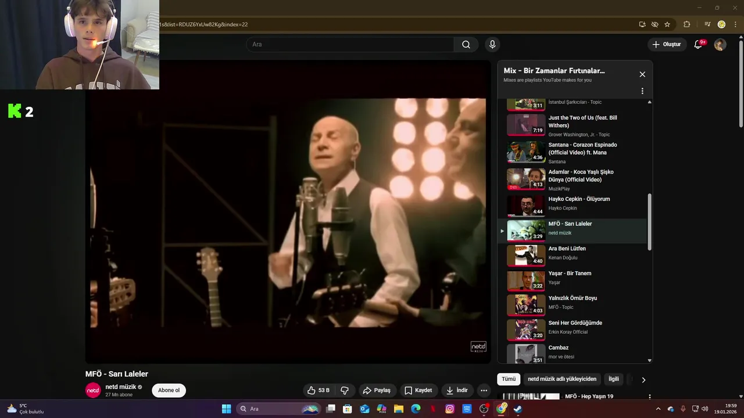Bookmark this page with the star icon

[x=667, y=24]
